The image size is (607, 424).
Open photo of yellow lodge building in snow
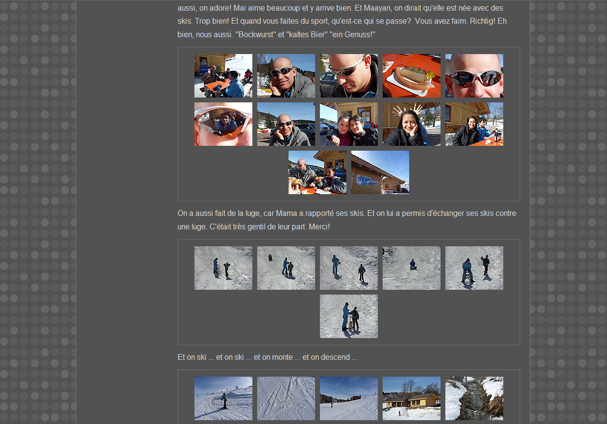(x=411, y=398)
